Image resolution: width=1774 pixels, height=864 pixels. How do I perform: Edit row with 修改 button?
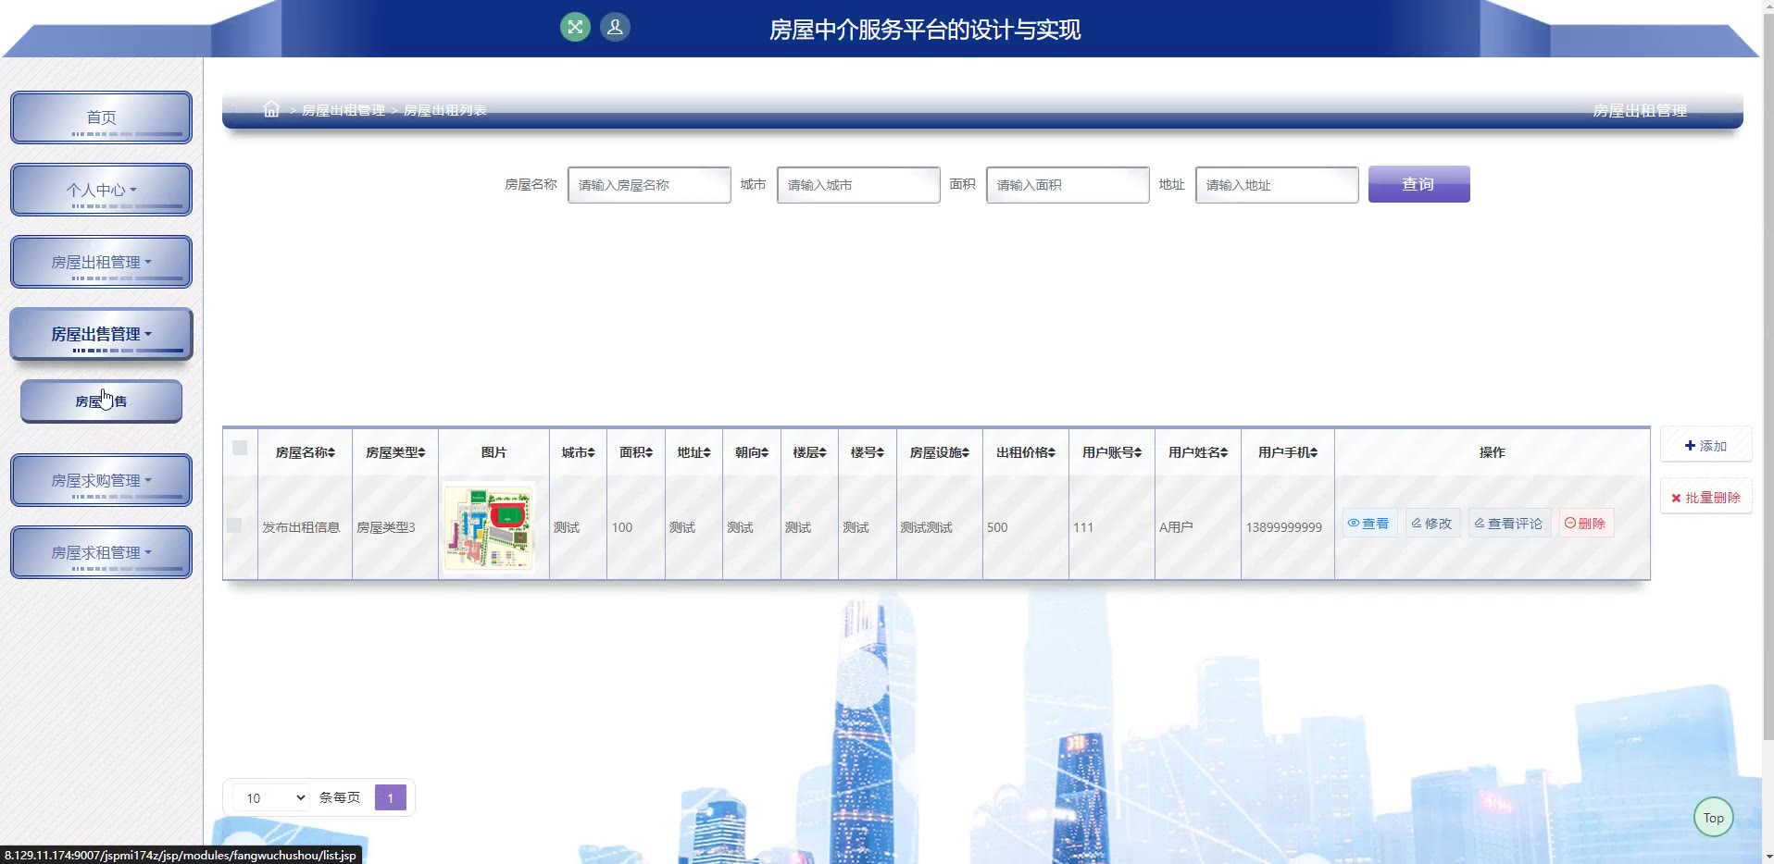(x=1431, y=523)
